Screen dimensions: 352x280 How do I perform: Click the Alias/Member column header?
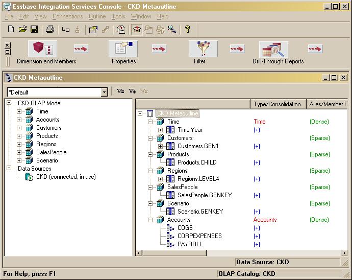click(327, 104)
